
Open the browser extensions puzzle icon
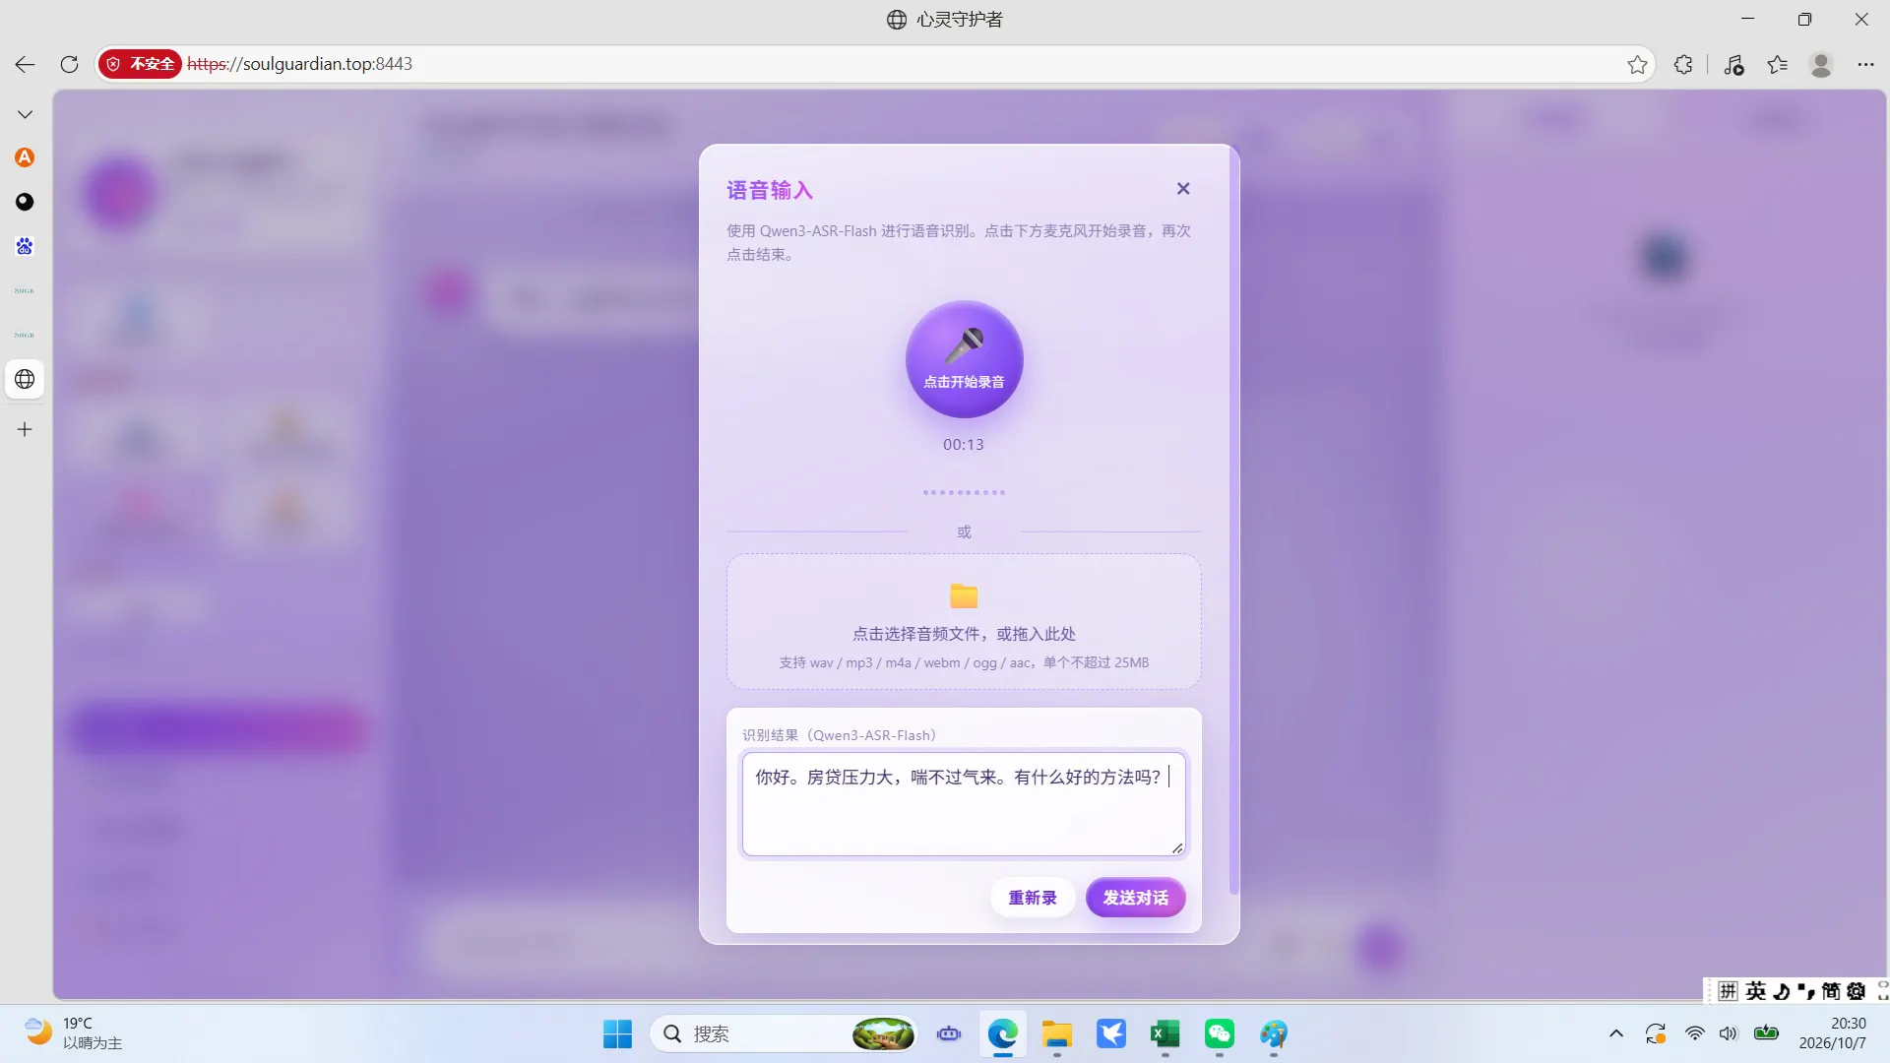click(x=1683, y=64)
